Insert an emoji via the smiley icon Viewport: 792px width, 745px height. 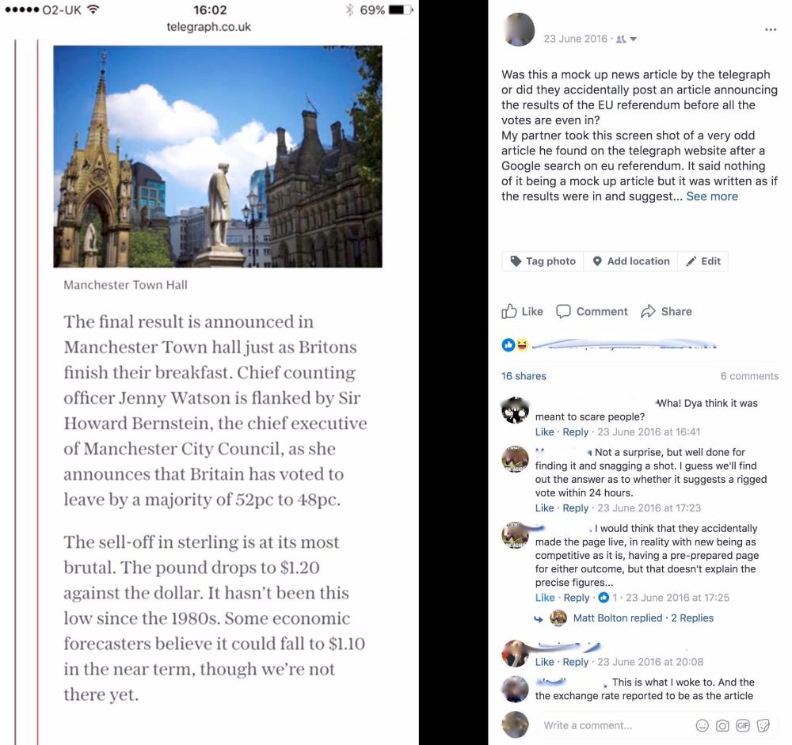click(x=702, y=726)
